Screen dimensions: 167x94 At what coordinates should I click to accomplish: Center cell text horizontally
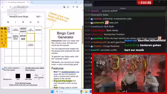pos(2,39)
